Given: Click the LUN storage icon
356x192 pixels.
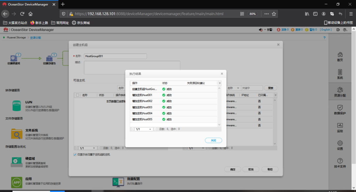Looking at the screenshot, I should point(16,106).
